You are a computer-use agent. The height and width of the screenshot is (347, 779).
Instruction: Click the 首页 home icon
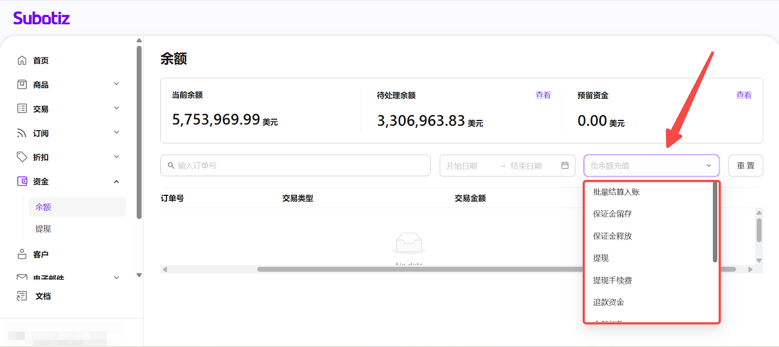tap(22, 60)
